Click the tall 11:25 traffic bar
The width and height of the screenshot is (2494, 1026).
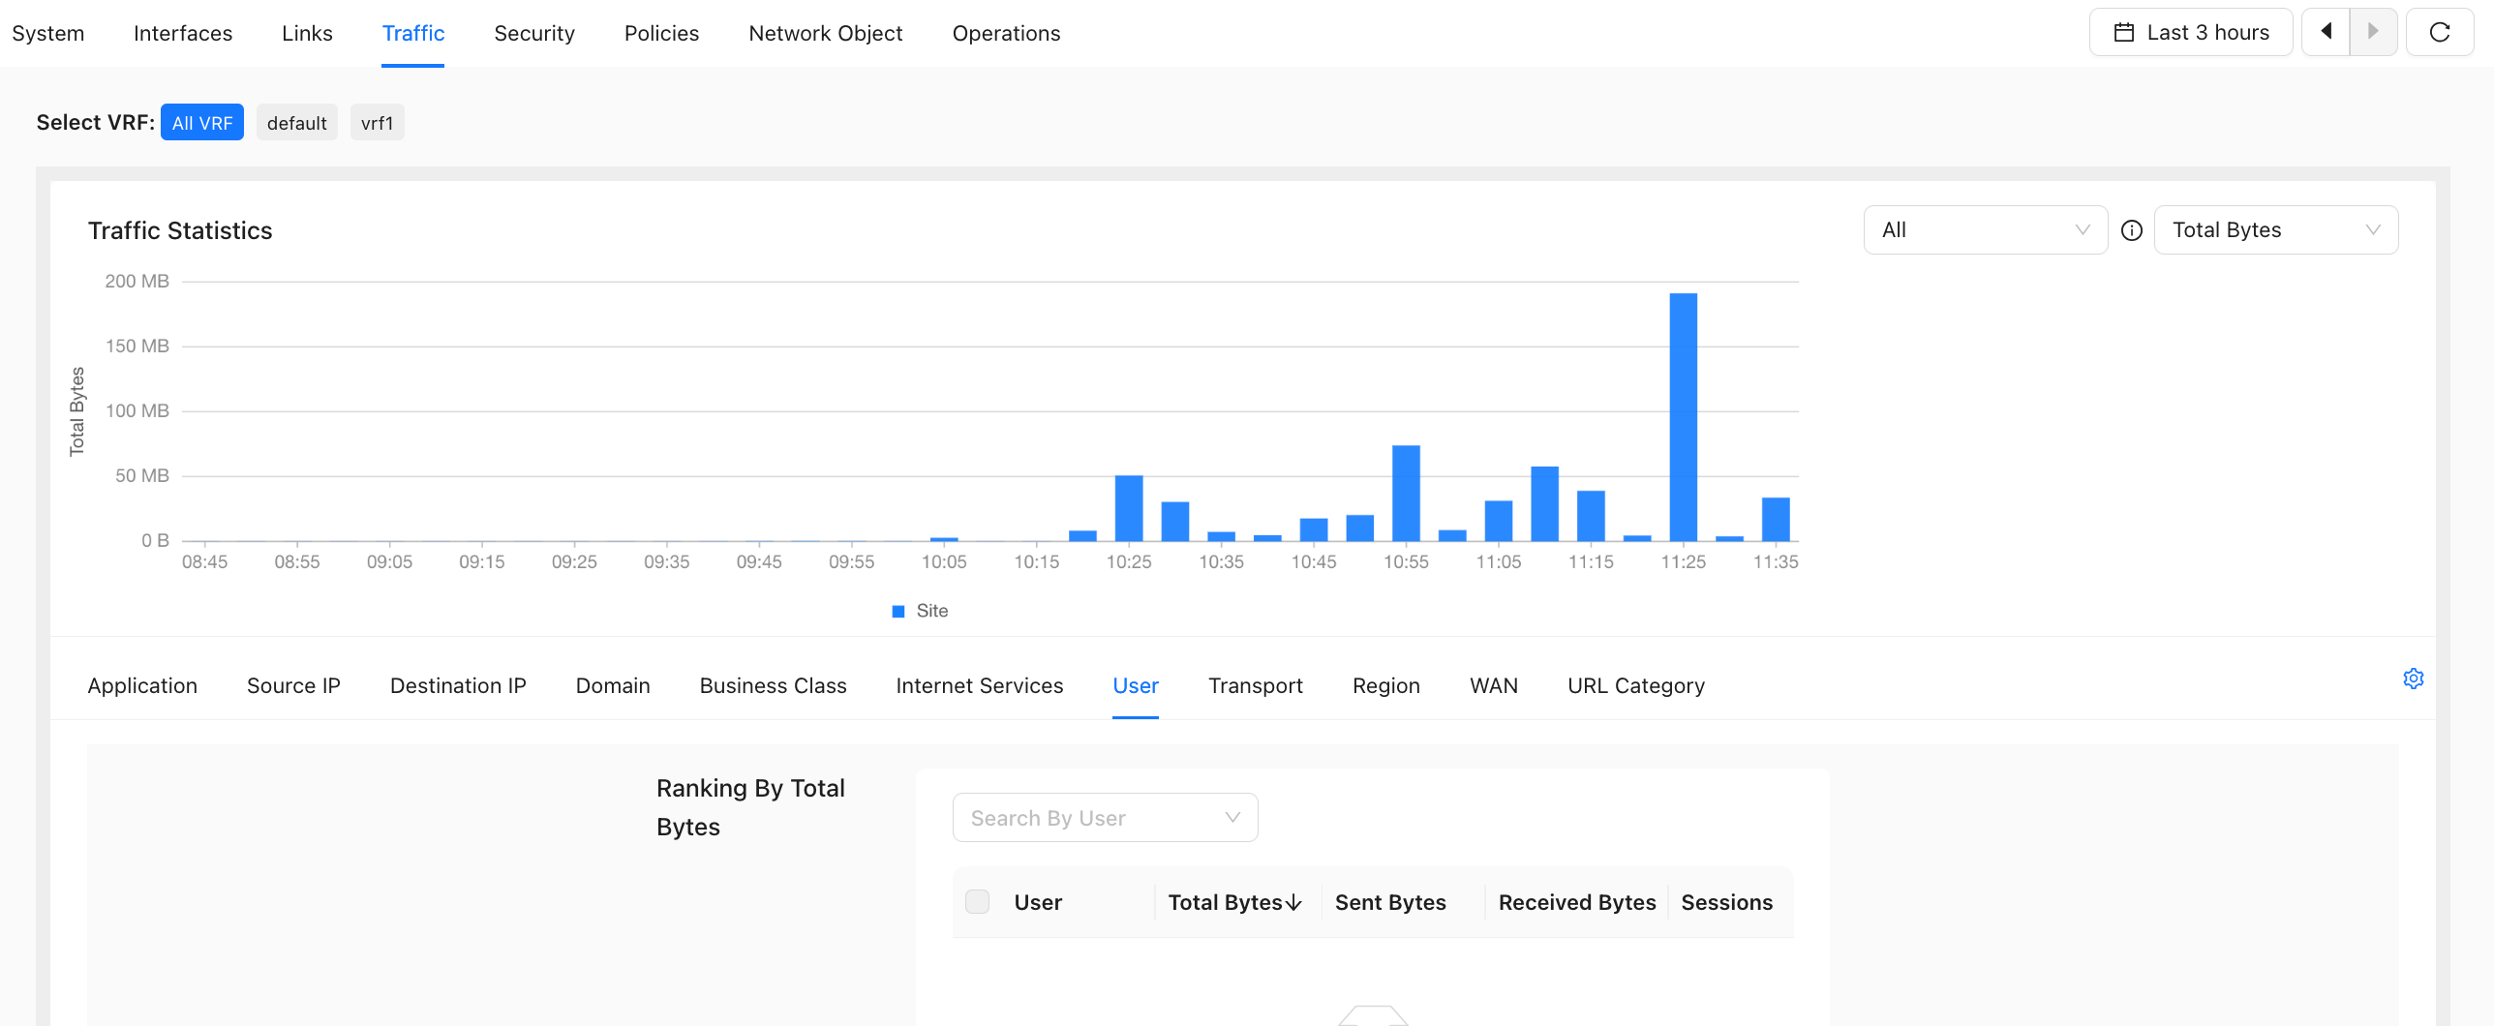point(1684,417)
